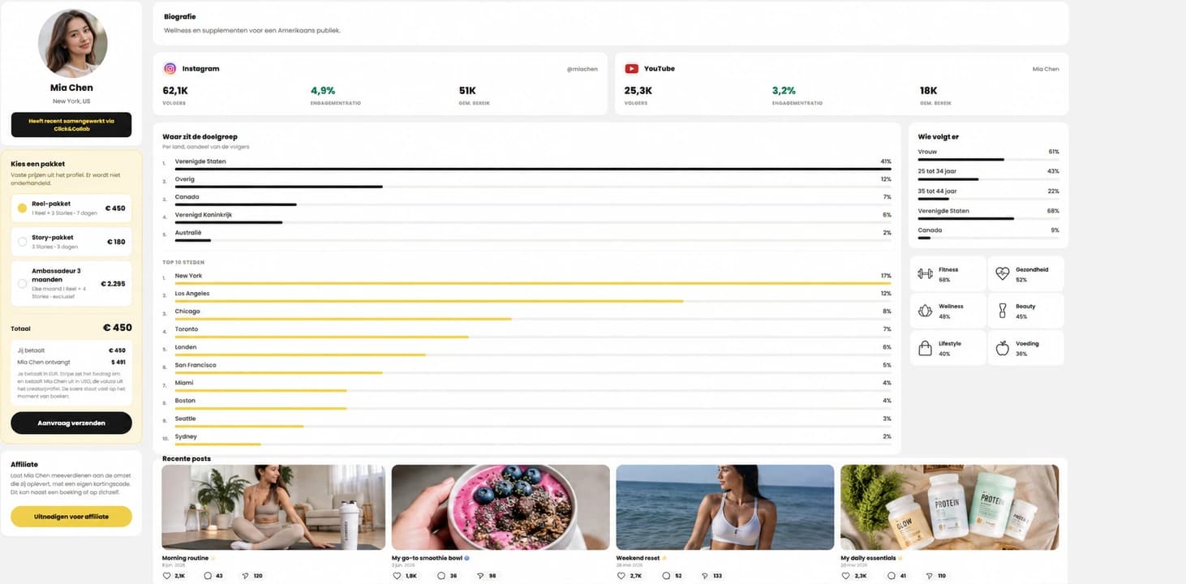Click Mia Chen's profile photo
This screenshot has height=584, width=1186.
[72, 43]
